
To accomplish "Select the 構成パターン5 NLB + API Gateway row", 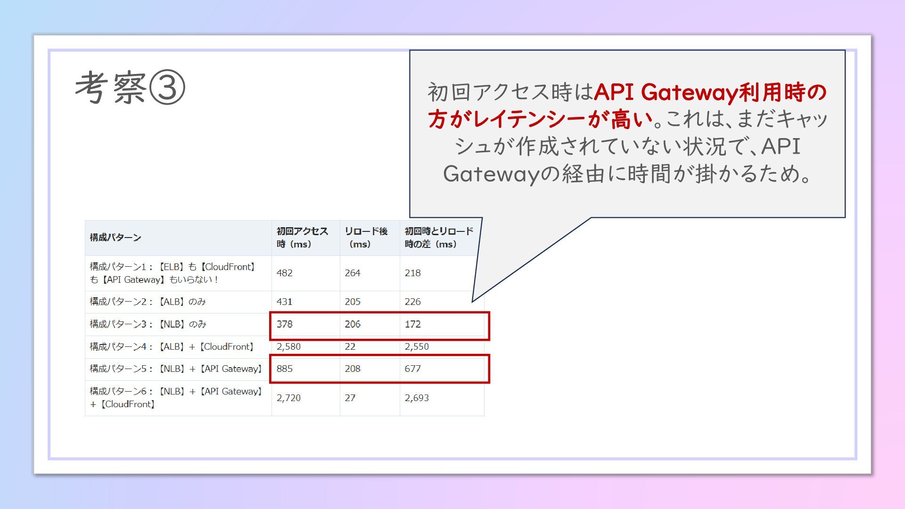I will (175, 369).
